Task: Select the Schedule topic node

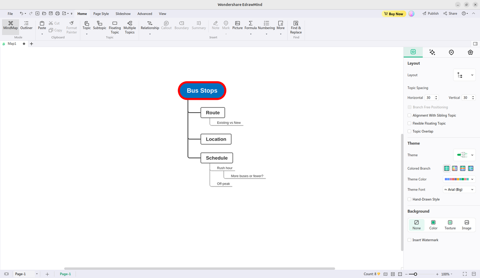Action: (216, 158)
